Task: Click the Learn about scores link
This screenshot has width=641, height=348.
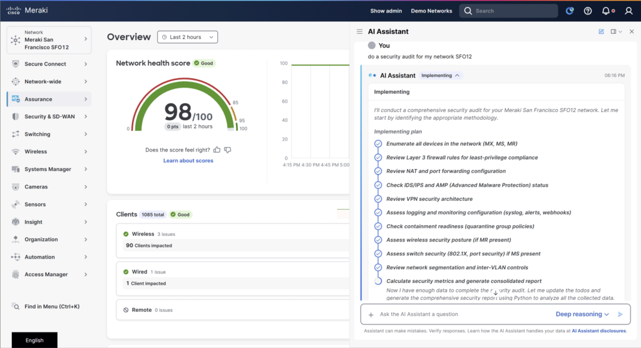Action: pyautogui.click(x=188, y=161)
